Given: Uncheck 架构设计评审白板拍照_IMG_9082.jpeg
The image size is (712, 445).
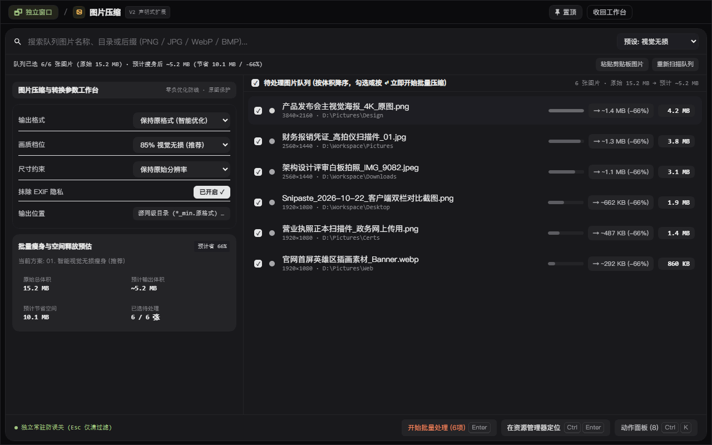Looking at the screenshot, I should click(x=258, y=172).
